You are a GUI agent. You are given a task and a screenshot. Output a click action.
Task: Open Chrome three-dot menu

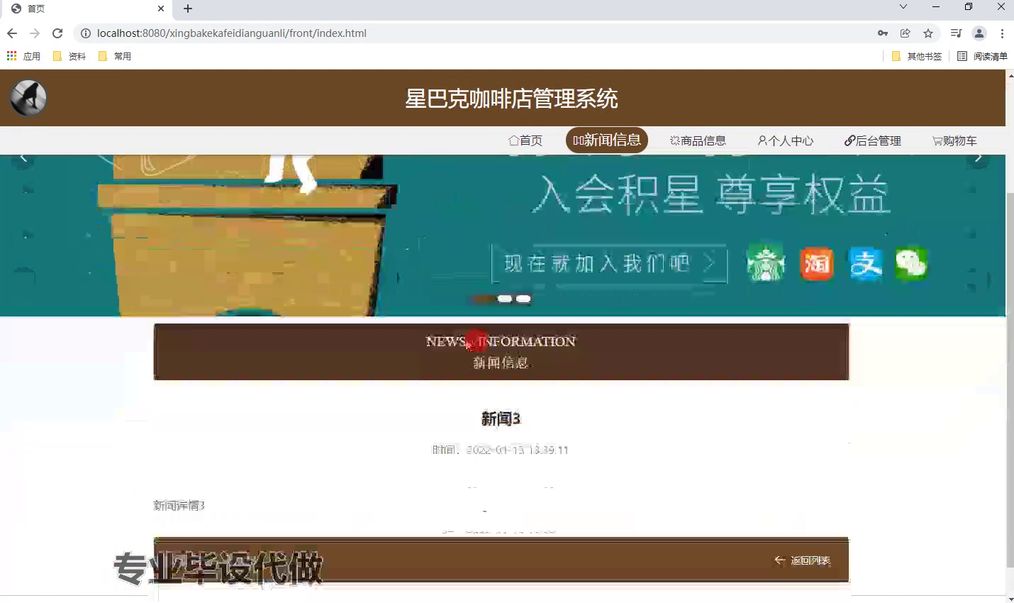[x=1002, y=33]
